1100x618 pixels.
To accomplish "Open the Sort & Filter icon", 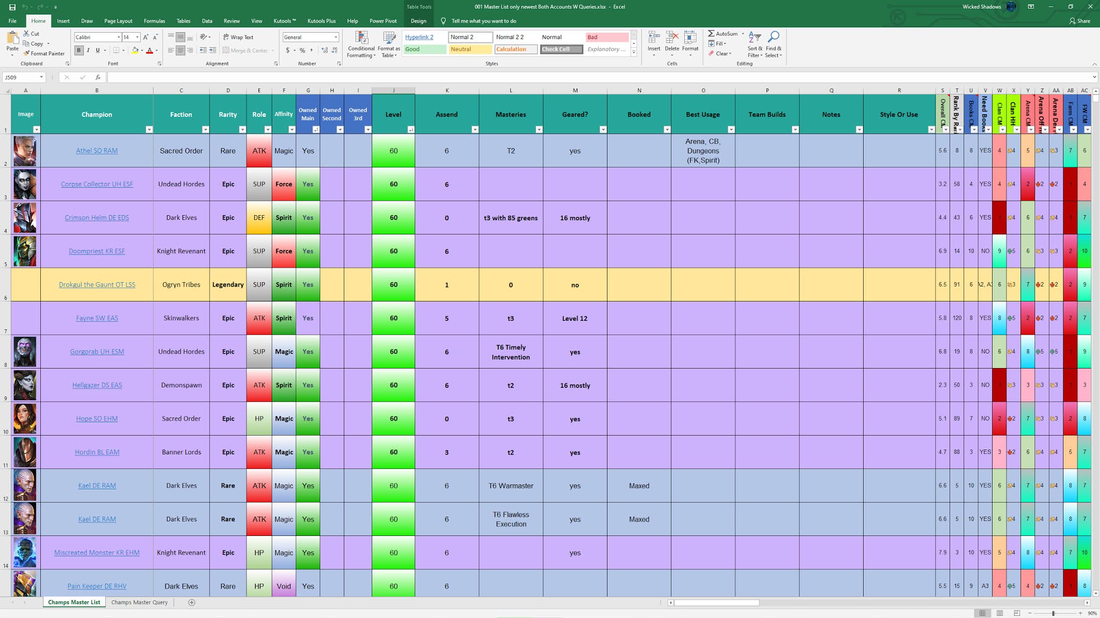I will (755, 37).
